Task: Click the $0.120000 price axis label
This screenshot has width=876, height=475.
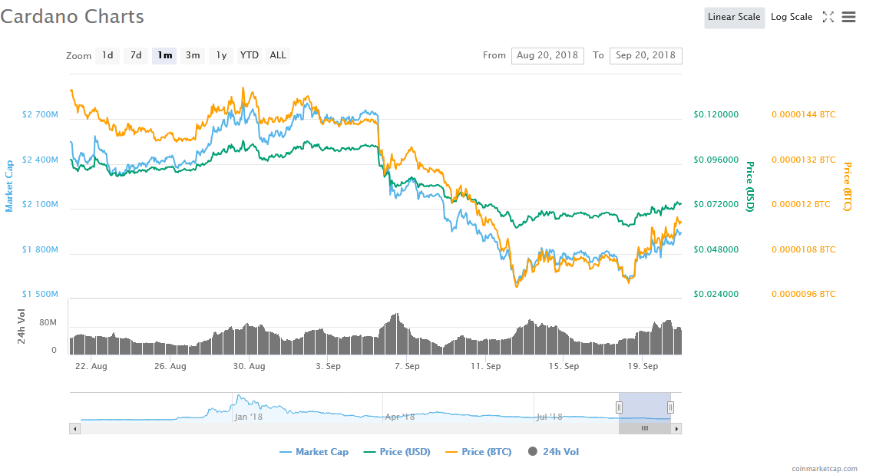Action: click(x=716, y=114)
